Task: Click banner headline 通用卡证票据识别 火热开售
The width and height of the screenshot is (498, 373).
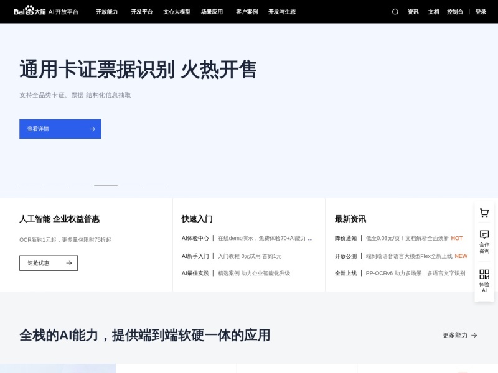Action: point(138,69)
